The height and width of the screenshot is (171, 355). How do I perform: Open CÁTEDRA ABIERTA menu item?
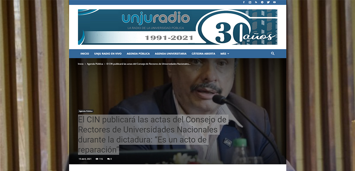click(x=203, y=53)
